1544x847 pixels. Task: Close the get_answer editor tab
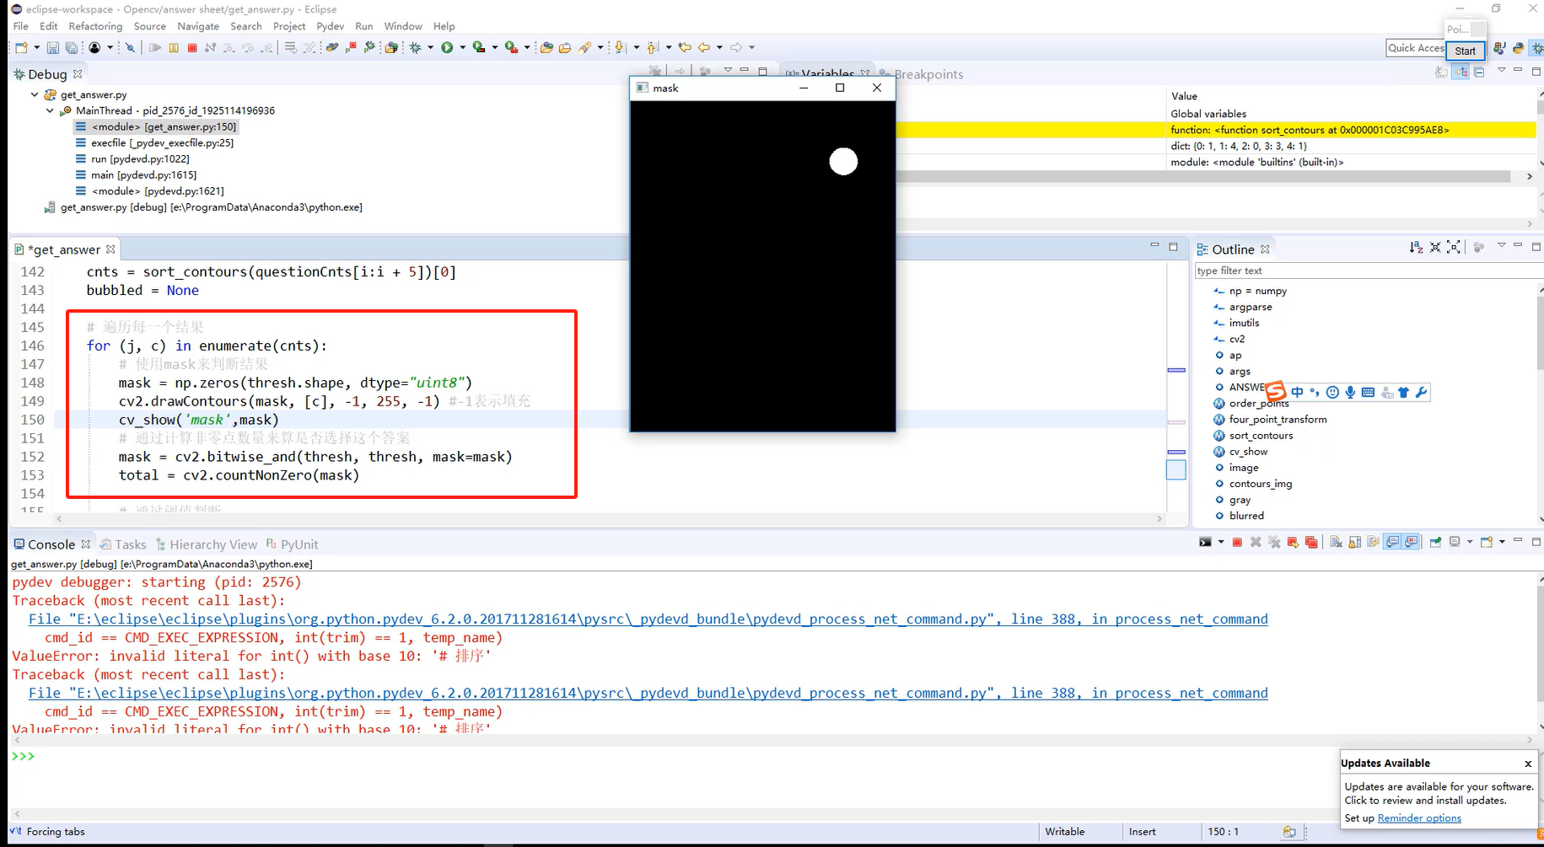110,249
